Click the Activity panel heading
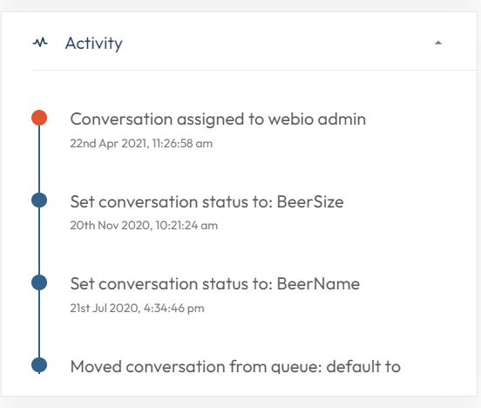The image size is (481, 408). [94, 44]
